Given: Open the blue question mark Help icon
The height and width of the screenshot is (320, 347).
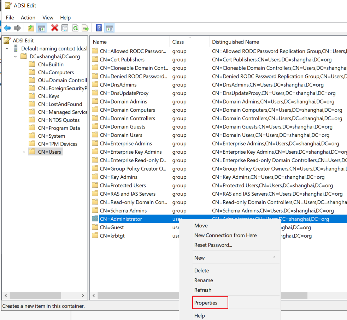Looking at the screenshot, I should [x=99, y=28].
